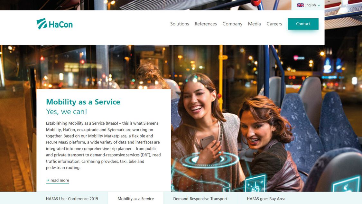Expand the English language dropdown arrow
The width and height of the screenshot is (362, 204).
(x=319, y=5)
